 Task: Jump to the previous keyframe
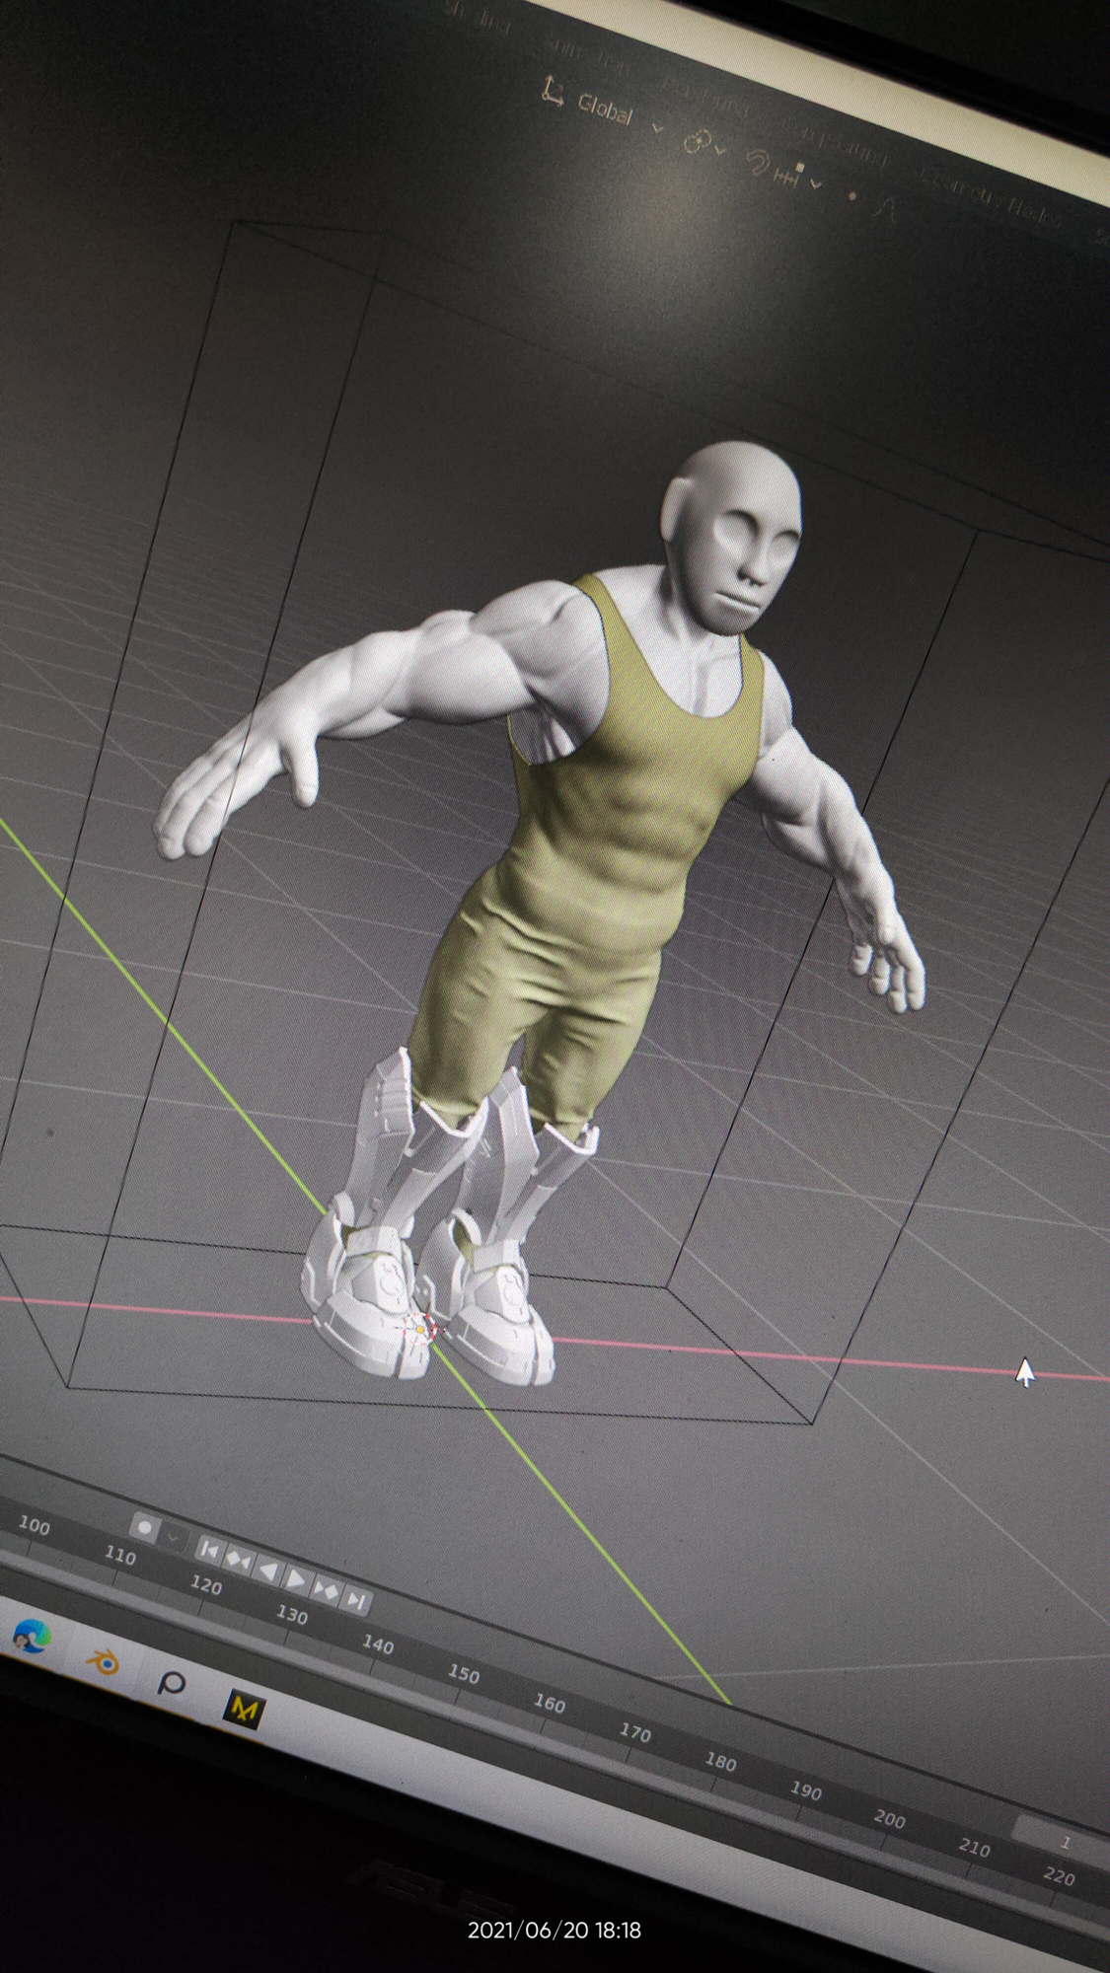coord(239,1560)
